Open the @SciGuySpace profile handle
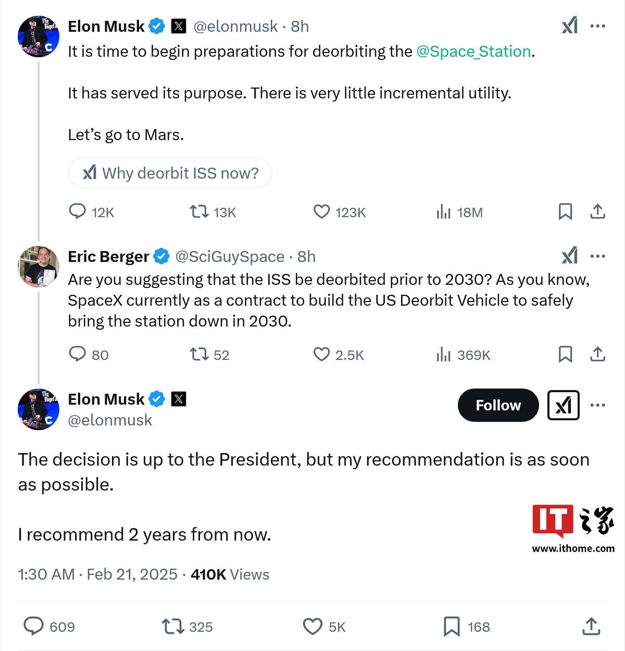The image size is (625, 651). click(230, 257)
